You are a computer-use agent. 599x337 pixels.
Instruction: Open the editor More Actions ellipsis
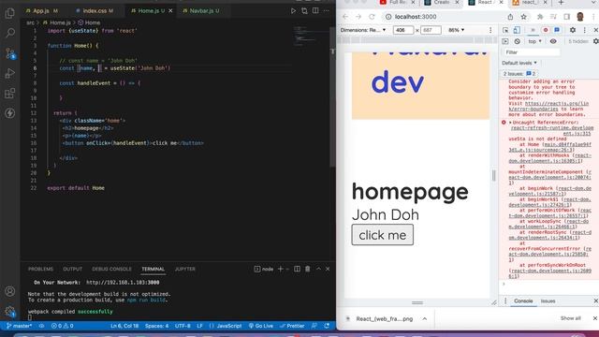[327, 10]
